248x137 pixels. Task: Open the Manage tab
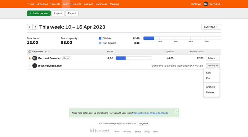114,4
